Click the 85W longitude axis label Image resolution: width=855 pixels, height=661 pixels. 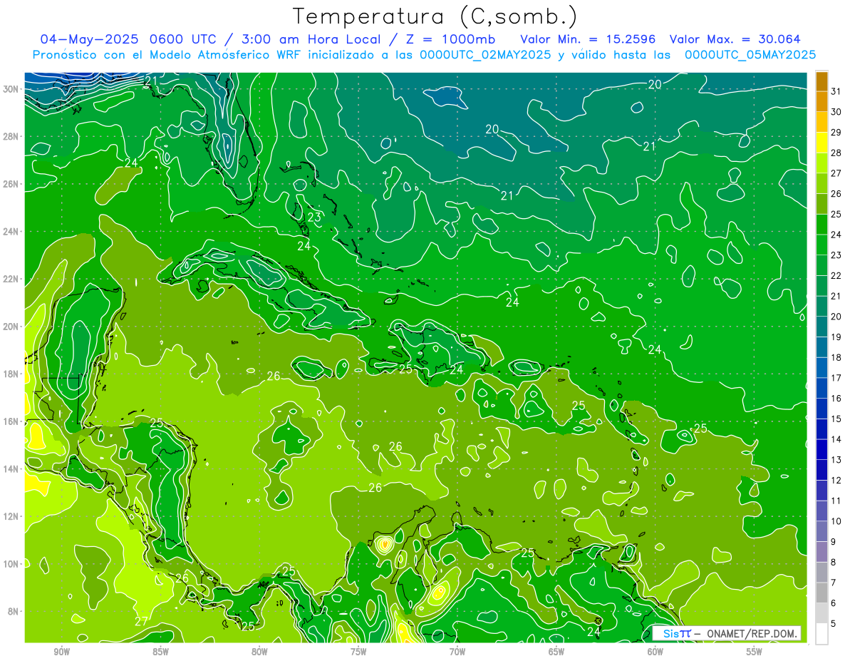[x=160, y=652]
